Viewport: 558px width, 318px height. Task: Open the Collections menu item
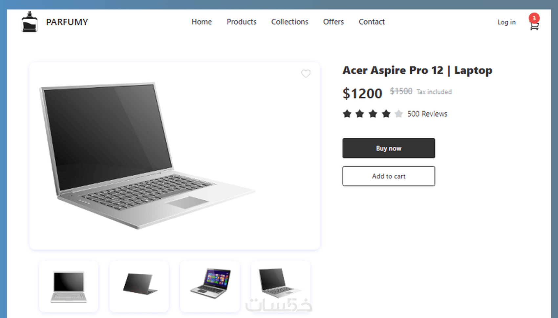click(x=290, y=22)
